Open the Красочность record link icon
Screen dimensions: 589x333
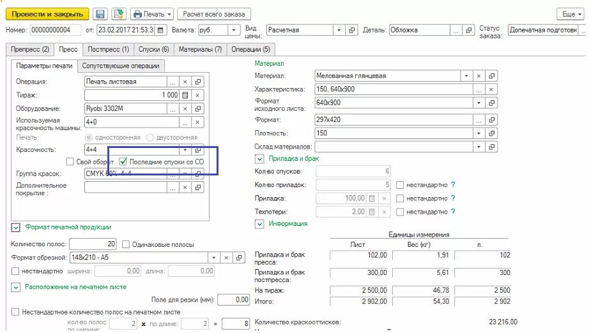[197, 150]
